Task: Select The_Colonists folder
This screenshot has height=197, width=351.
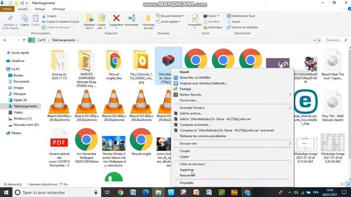Action: [141, 67]
